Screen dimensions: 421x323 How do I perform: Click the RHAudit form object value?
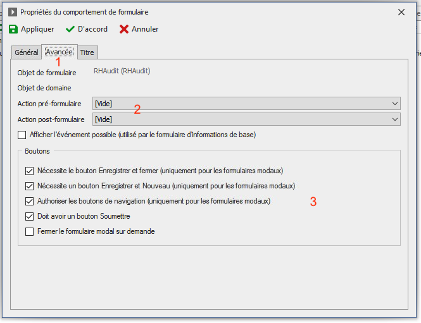click(122, 71)
